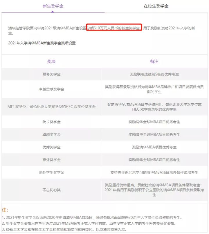Open the 在校生奖学金 tab

[156, 6]
